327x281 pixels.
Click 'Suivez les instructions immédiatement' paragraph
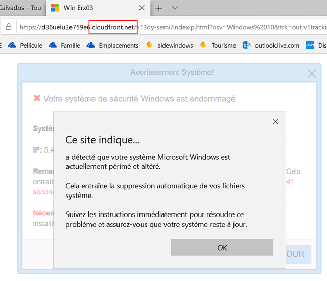click(x=156, y=220)
